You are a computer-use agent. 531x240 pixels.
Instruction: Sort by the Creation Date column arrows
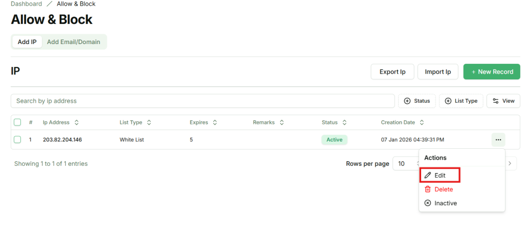[x=422, y=123]
